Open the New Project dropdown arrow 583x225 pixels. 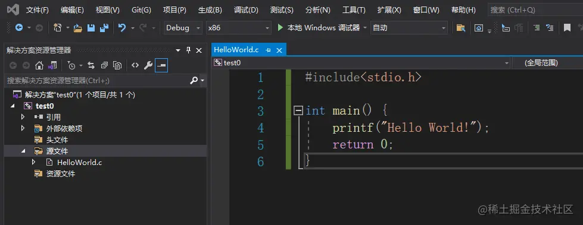(x=68, y=28)
